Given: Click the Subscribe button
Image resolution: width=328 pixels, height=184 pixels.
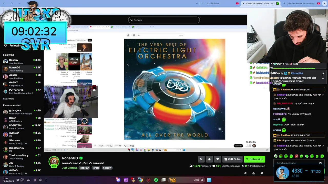Looking at the screenshot, I should 254,159.
